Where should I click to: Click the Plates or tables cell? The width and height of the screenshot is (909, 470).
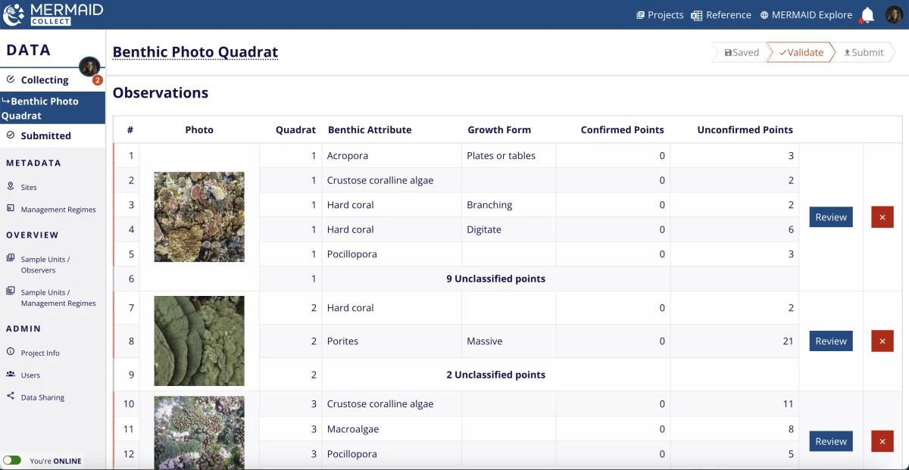click(x=508, y=156)
